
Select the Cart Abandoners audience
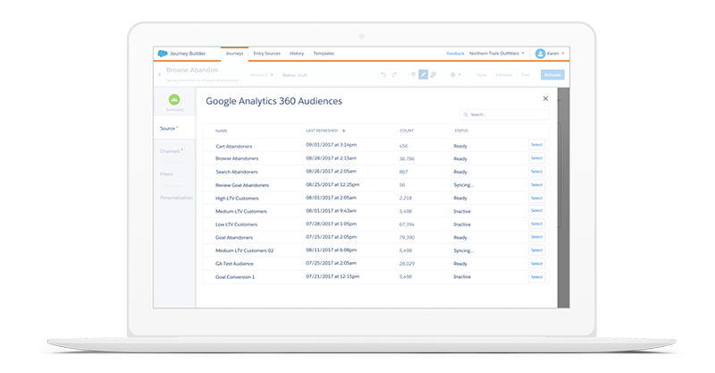pyautogui.click(x=537, y=145)
